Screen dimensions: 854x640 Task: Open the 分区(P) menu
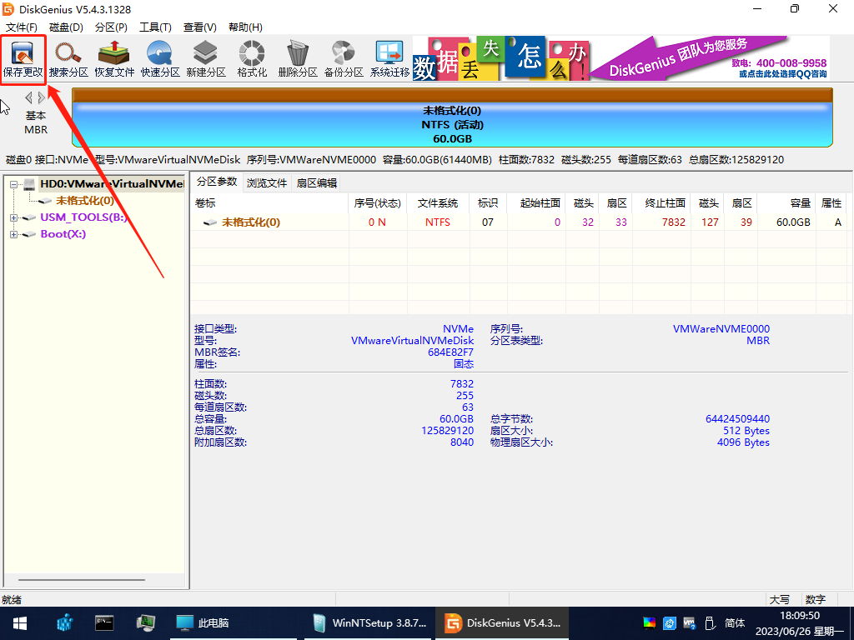111,27
